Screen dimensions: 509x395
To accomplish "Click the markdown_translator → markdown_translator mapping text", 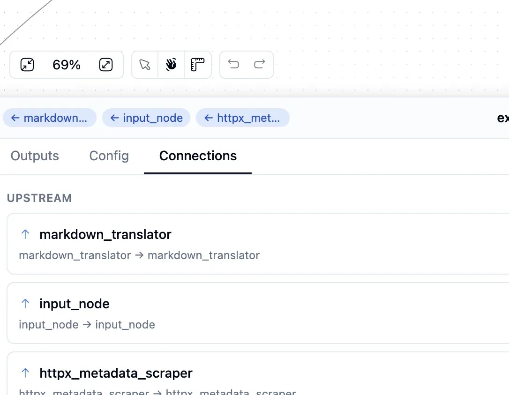I will pyautogui.click(x=139, y=255).
